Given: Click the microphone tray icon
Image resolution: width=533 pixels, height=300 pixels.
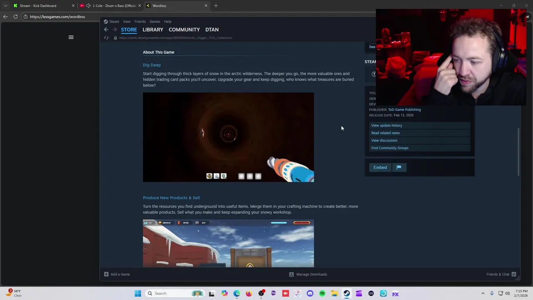Looking at the screenshot, I should coord(492,293).
